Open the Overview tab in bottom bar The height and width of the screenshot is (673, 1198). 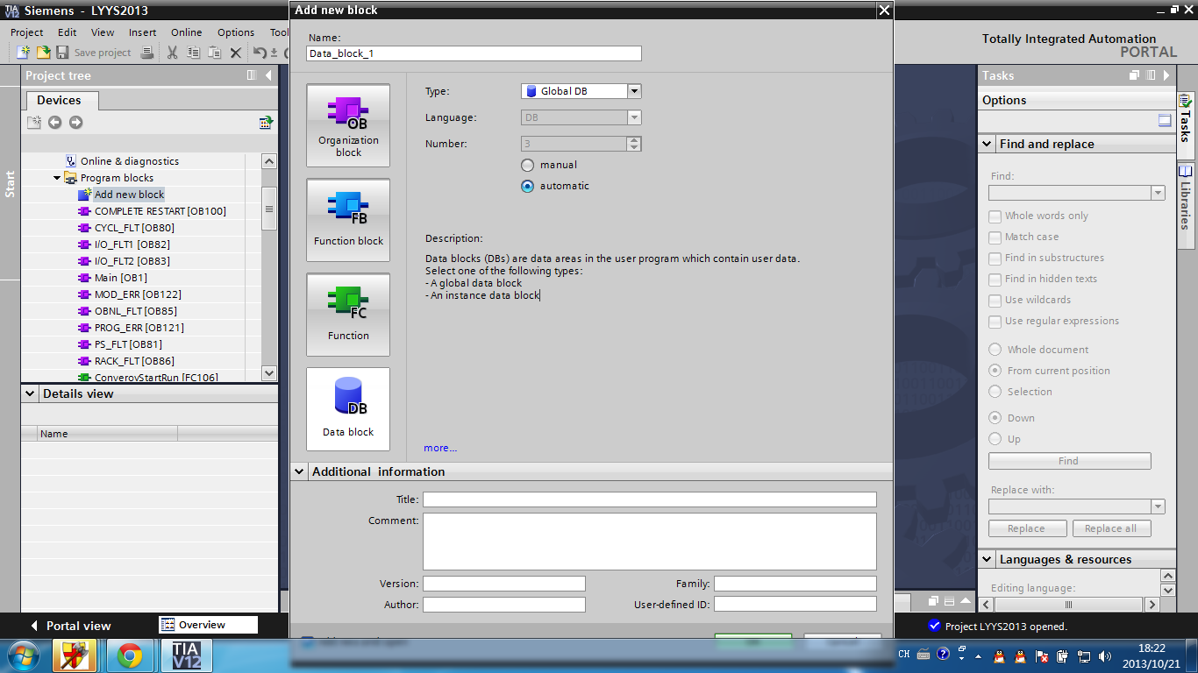209,625
